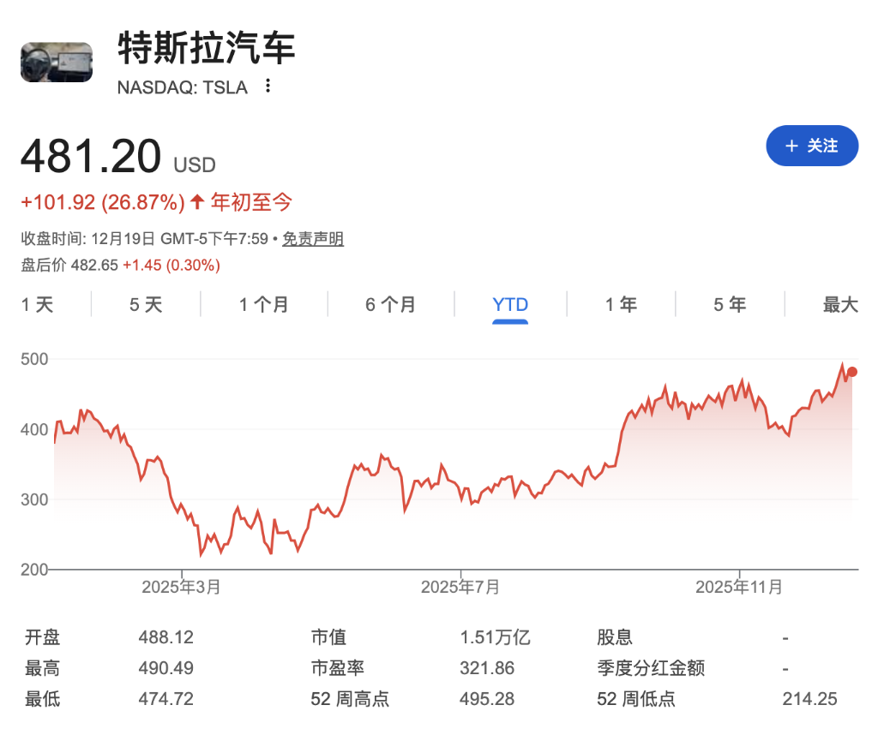Click the plus icon inside the 关注 button

coord(791,146)
